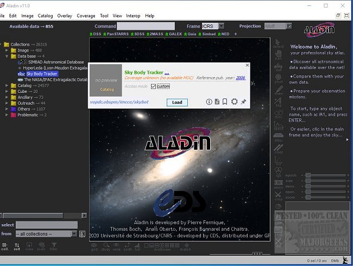This screenshot has width=353, height=266.
Task: Open the 2006 reference year link
Action: pos(241,78)
